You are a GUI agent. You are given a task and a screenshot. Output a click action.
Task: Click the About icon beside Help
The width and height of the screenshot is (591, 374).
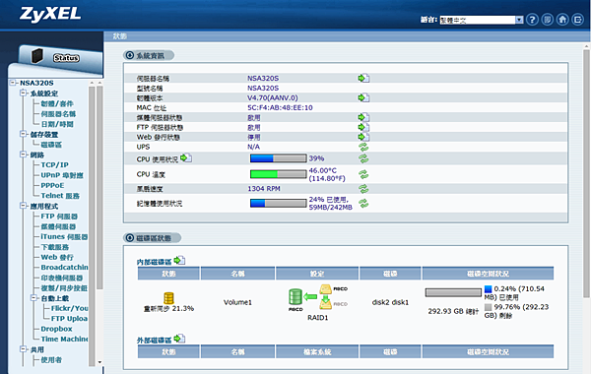pos(548,20)
